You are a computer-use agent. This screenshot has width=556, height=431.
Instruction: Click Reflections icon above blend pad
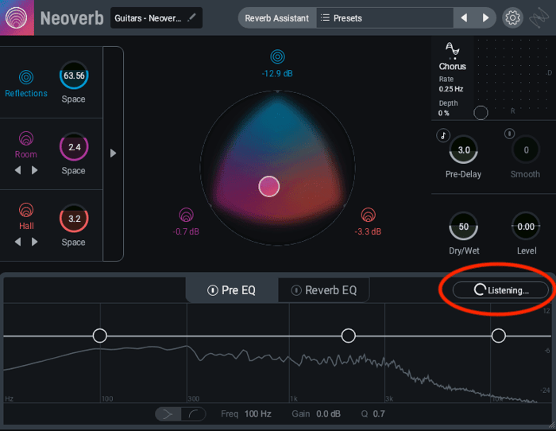tap(278, 56)
